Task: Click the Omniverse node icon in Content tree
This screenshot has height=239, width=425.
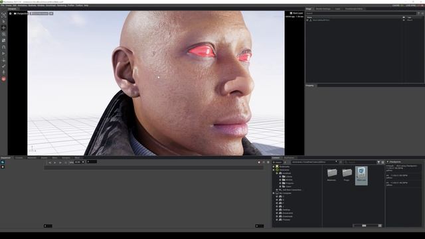Action: [277, 170]
